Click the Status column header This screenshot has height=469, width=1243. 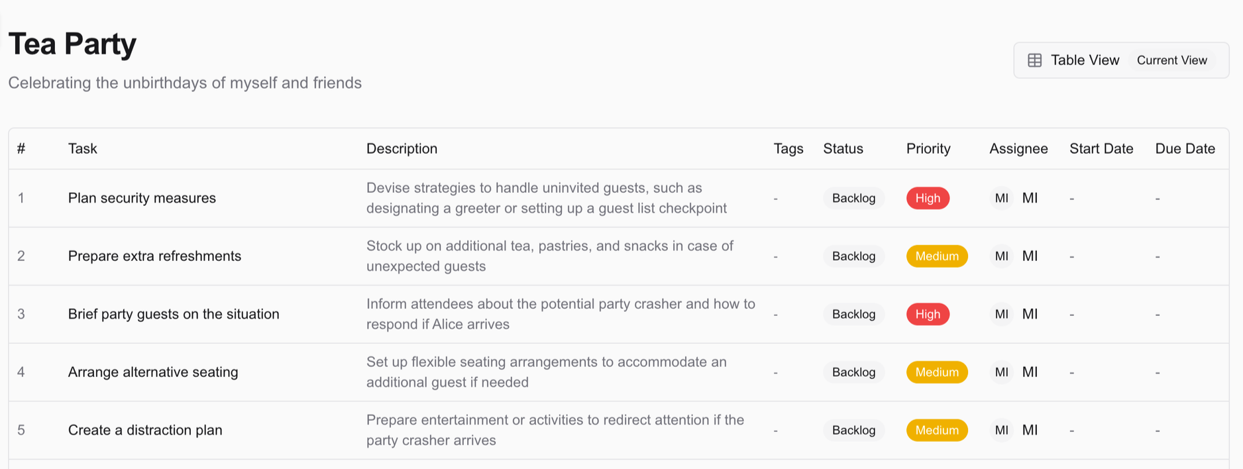tap(843, 148)
